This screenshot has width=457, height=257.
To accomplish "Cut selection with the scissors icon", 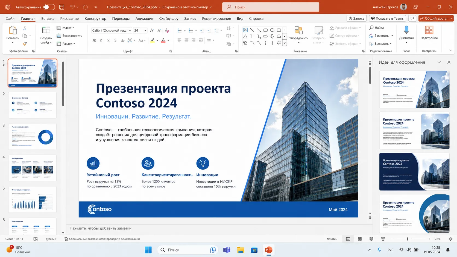I will click(x=25, y=28).
